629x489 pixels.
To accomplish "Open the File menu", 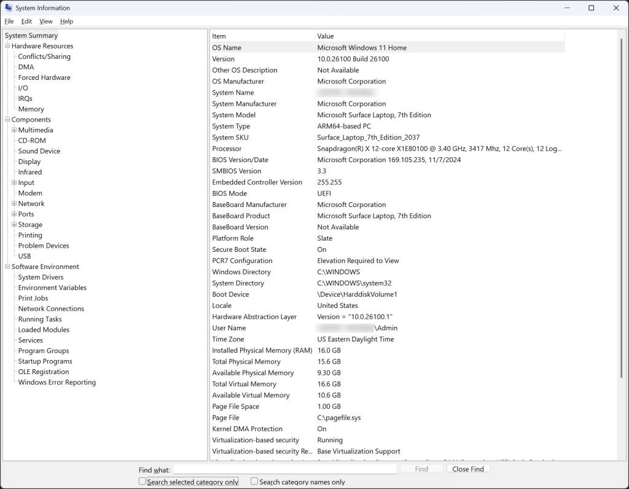I will (9, 21).
